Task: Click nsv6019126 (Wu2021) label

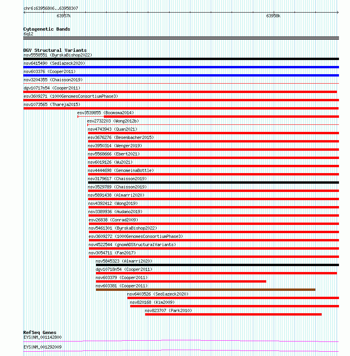Action: pos(110,162)
